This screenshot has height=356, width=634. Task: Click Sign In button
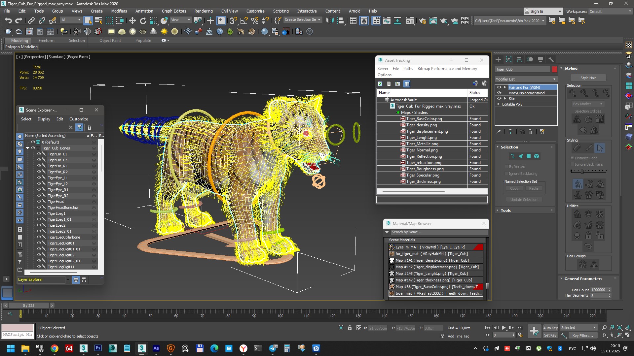[x=543, y=11]
